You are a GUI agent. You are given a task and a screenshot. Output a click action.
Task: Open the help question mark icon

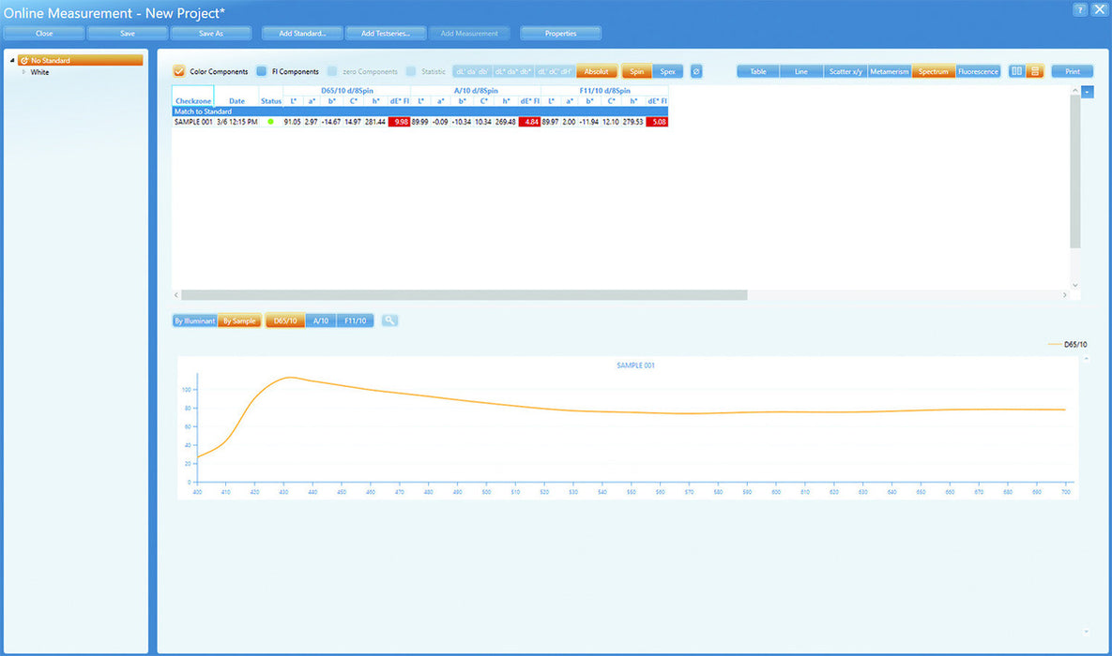coord(1080,9)
